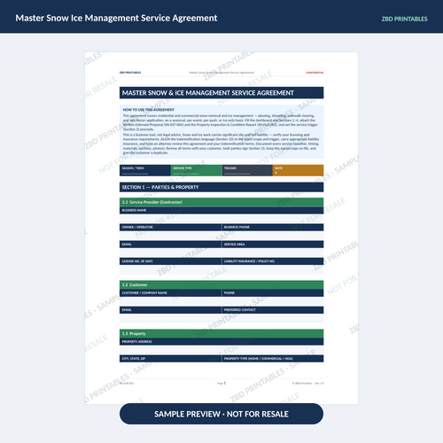The height and width of the screenshot is (443, 443).
Task: Click the HOW TO USE THIS AGREEMENT heading
Action: [x=149, y=110]
